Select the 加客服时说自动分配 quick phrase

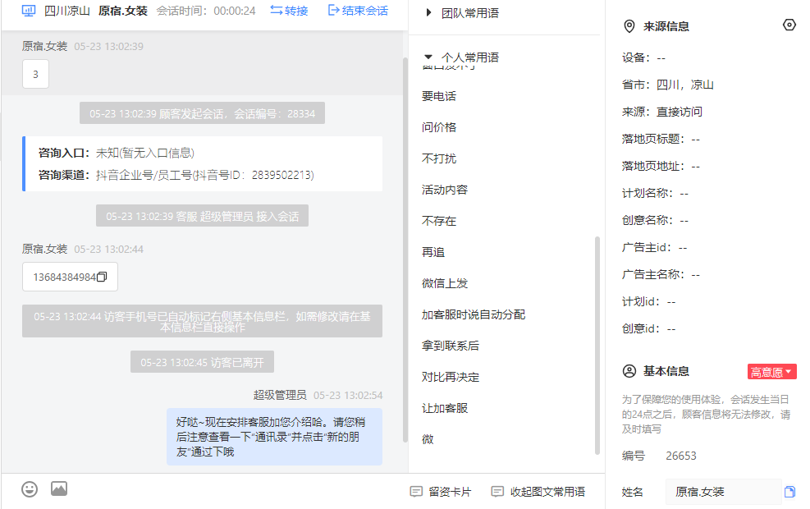pos(474,314)
